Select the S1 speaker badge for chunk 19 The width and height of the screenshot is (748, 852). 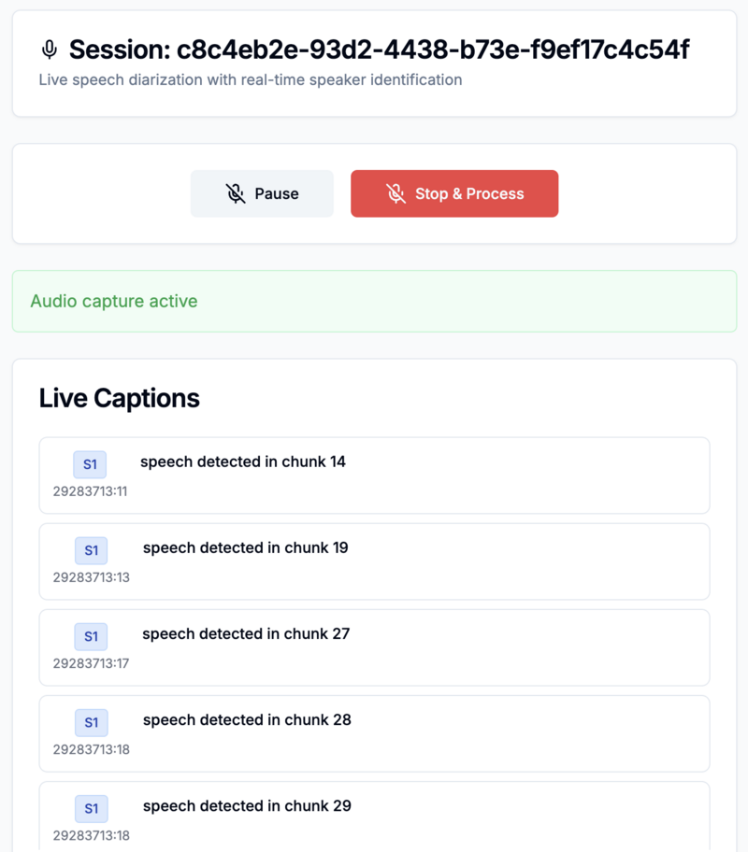coord(92,550)
